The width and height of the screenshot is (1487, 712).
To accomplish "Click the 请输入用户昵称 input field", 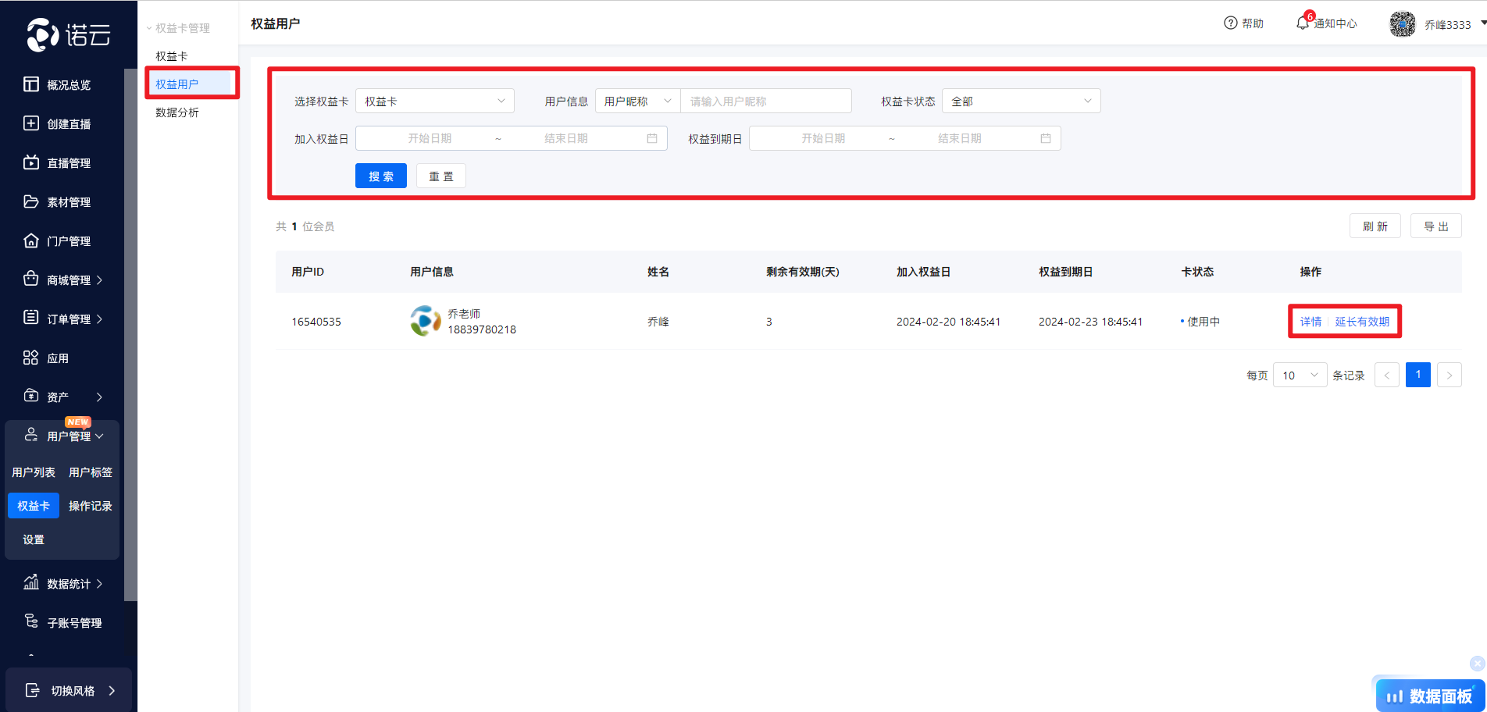I will [x=765, y=101].
